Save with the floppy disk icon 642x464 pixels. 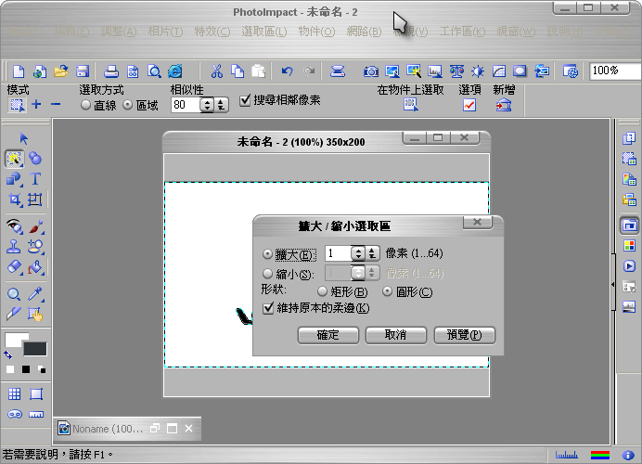click(x=83, y=71)
